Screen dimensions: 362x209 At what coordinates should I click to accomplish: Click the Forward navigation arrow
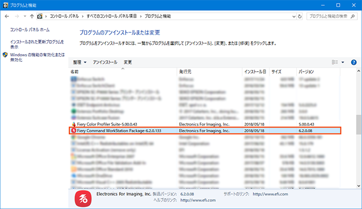[17, 16]
